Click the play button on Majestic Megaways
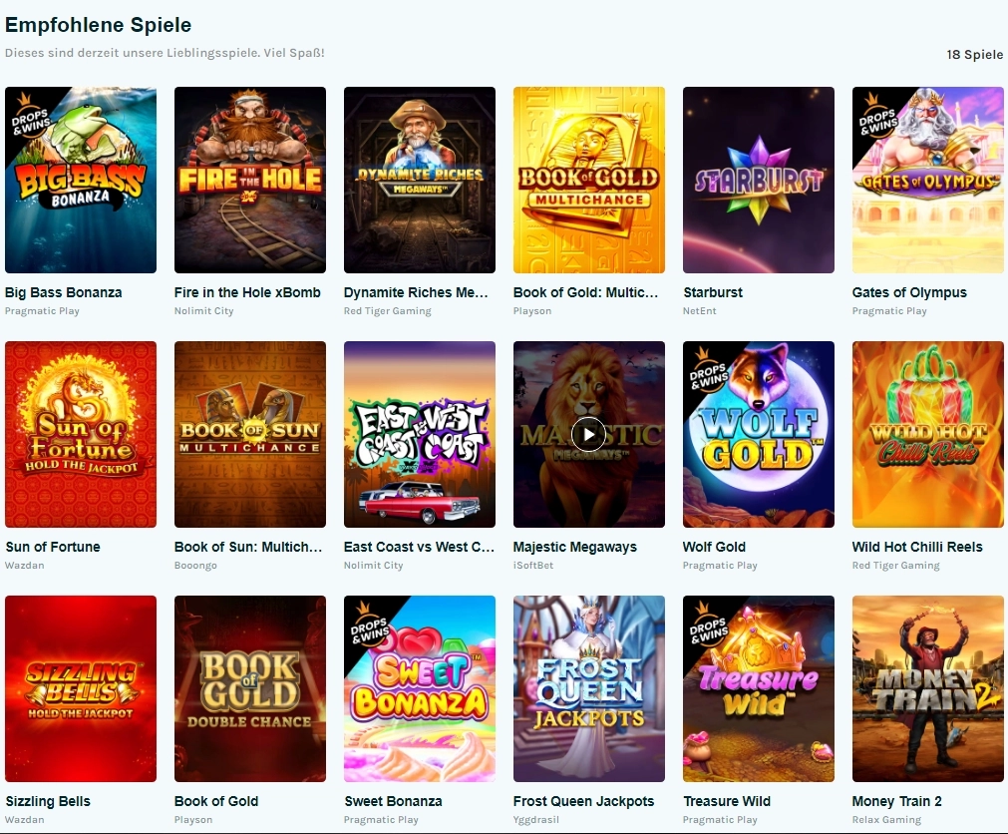This screenshot has width=1008, height=834. tap(589, 435)
